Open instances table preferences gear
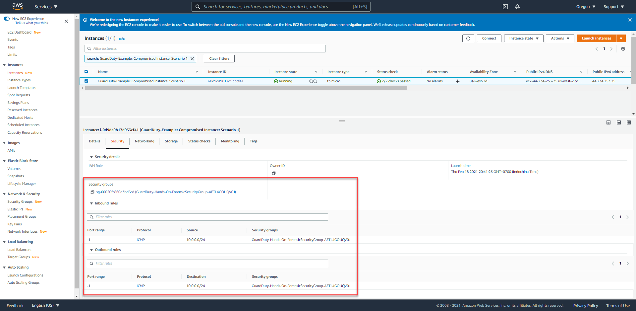Image resolution: width=636 pixels, height=311 pixels. click(623, 49)
